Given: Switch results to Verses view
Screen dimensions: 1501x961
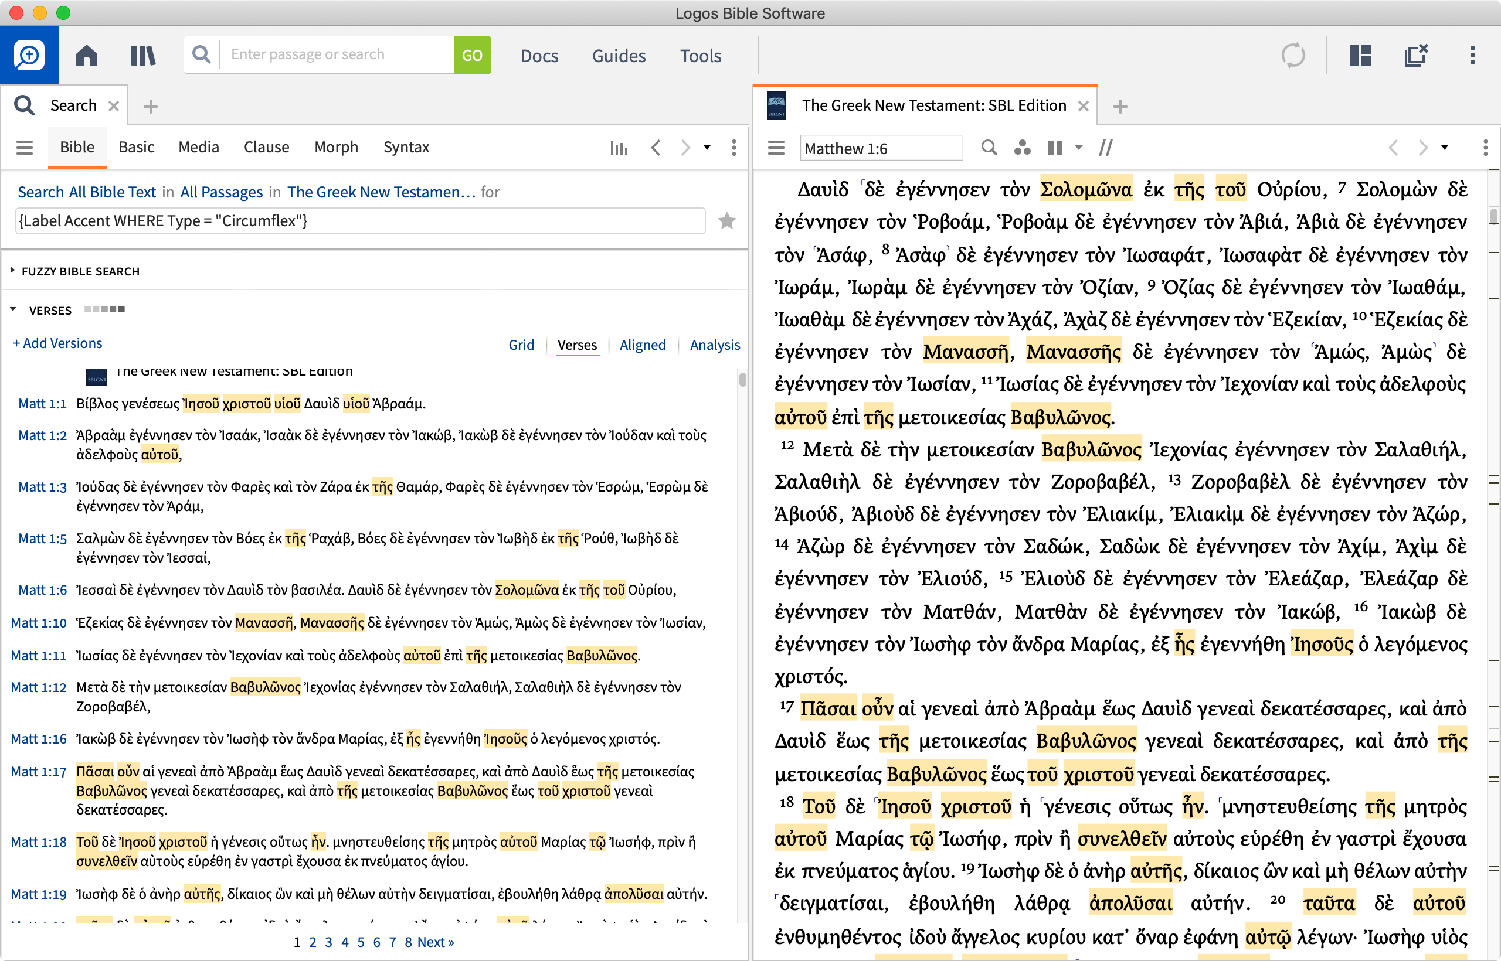Looking at the screenshot, I should pyautogui.click(x=577, y=345).
